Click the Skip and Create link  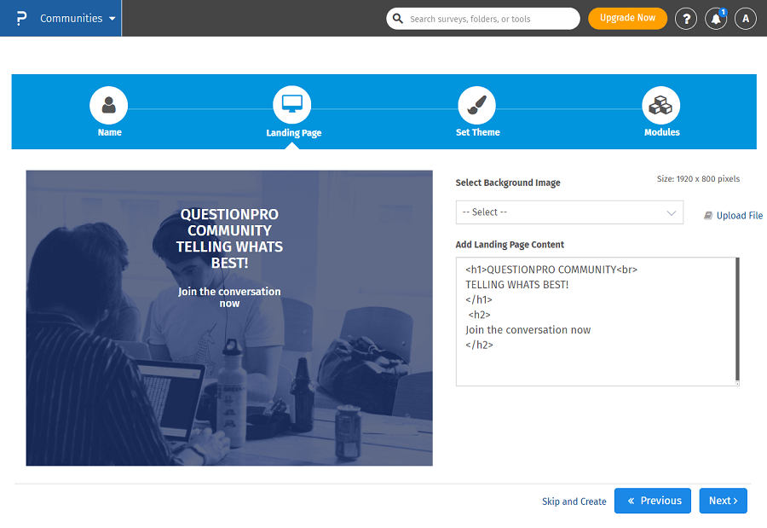click(574, 502)
